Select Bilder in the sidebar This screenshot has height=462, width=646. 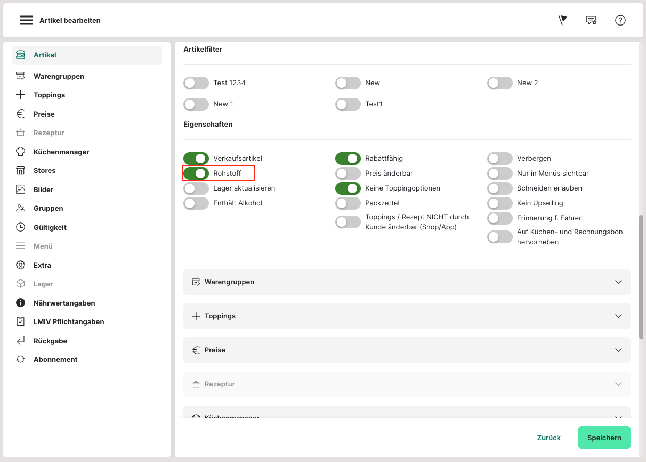(43, 189)
